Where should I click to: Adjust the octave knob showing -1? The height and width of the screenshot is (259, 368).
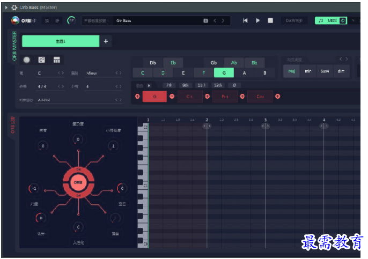34,188
